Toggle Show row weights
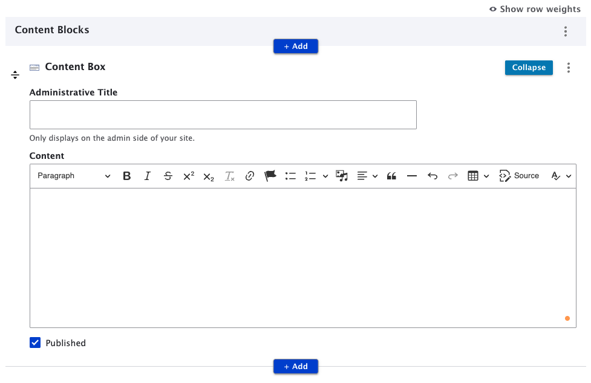Image resolution: width=591 pixels, height=383 pixels. [x=535, y=9]
